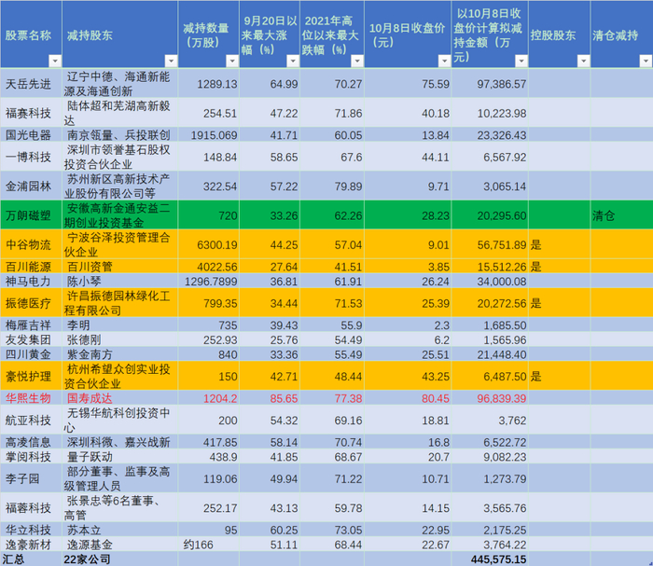Image resolution: width=653 pixels, height=566 pixels.
Task: Open filter dropdown for 股票名称 column
Action: (55, 62)
